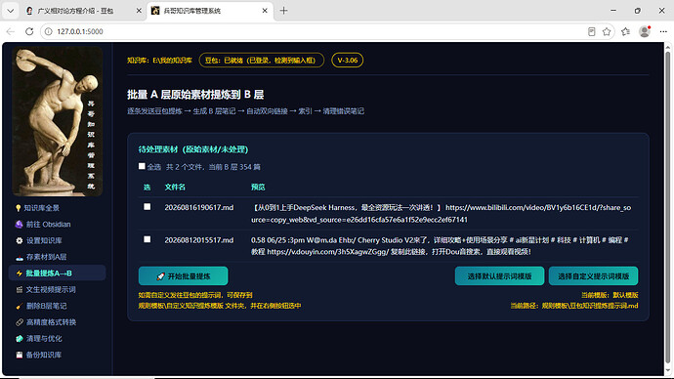Viewport: 674px width, 379px height.
Task: Click the discus thrower logo image
Action: click(58, 121)
